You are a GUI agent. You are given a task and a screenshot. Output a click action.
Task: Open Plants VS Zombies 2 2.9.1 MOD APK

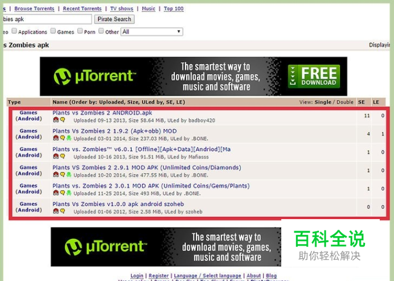(147, 167)
